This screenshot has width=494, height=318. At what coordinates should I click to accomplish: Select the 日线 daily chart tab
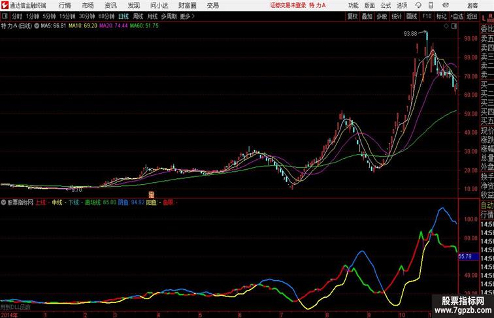click(124, 16)
